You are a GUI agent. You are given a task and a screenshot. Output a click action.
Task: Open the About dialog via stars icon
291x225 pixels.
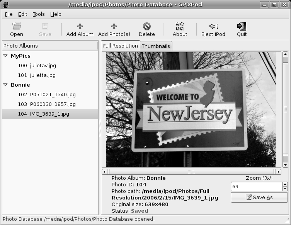(x=180, y=26)
